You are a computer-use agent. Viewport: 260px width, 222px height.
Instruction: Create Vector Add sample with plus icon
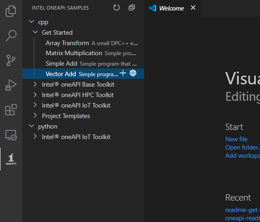coord(123,73)
